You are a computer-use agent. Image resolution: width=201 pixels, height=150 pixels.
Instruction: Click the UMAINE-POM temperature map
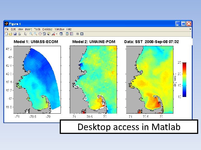coord(93,80)
